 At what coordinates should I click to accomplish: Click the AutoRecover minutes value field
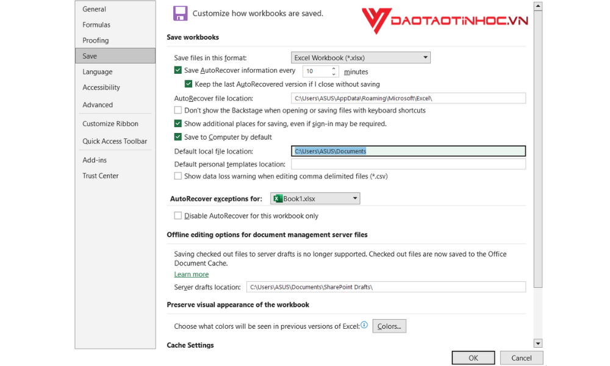pyautogui.click(x=317, y=71)
